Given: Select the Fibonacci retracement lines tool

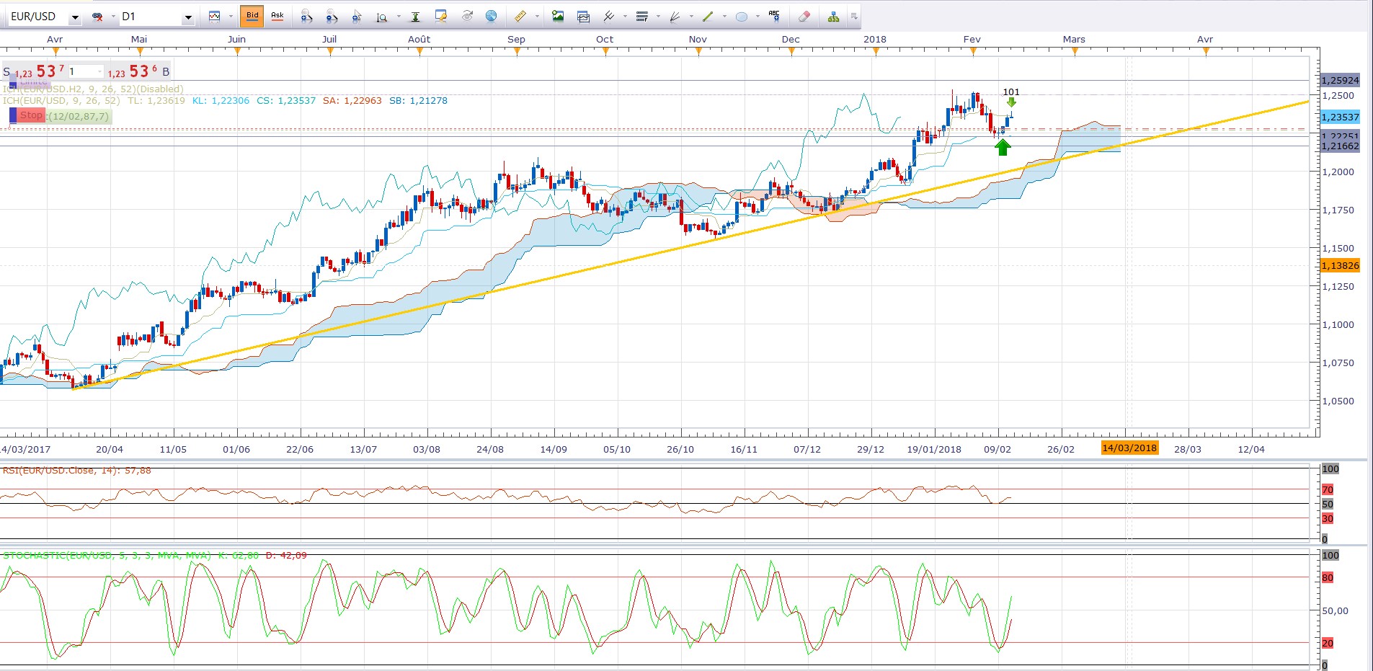Looking at the screenshot, I should click(641, 16).
